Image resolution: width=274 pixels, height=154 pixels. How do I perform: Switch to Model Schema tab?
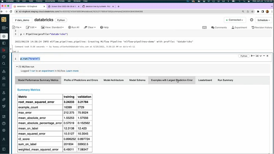tap(137, 80)
